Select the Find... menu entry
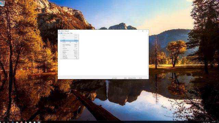This screenshot has width=219, height=123. pos(69,47)
